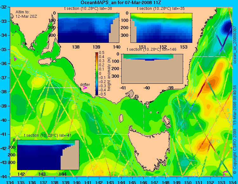Open the lon=146 temperature section inset
This screenshot has width=238, height=184.
click(152, 69)
